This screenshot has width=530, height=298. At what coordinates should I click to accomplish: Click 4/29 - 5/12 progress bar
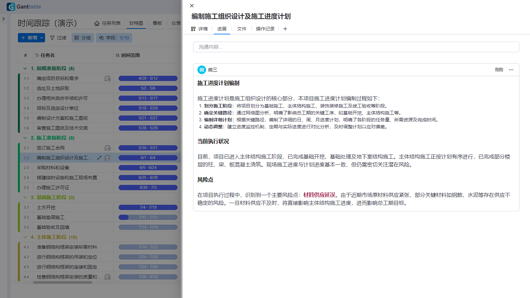(x=148, y=78)
